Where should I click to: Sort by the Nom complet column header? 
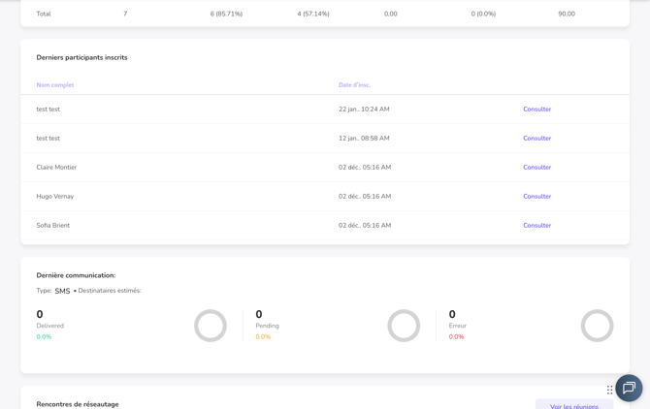[55, 85]
